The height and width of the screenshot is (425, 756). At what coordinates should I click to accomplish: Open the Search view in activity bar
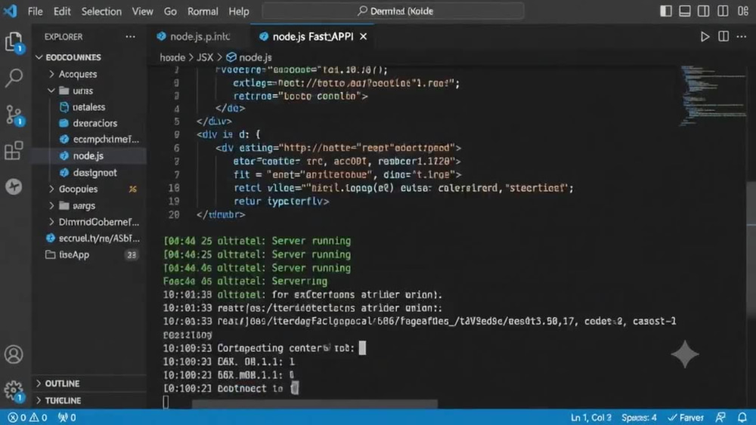[14, 78]
